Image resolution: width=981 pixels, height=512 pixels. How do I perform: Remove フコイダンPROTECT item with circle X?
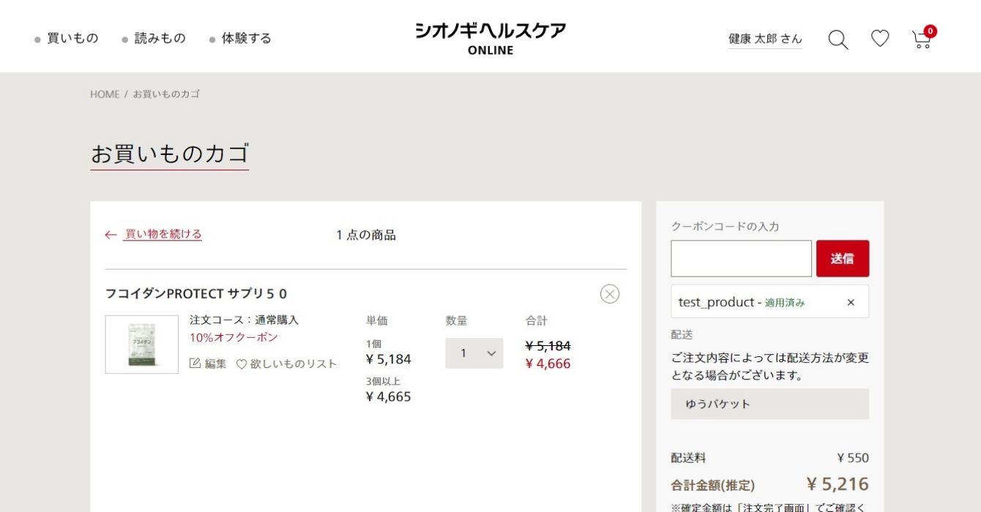pos(610,294)
